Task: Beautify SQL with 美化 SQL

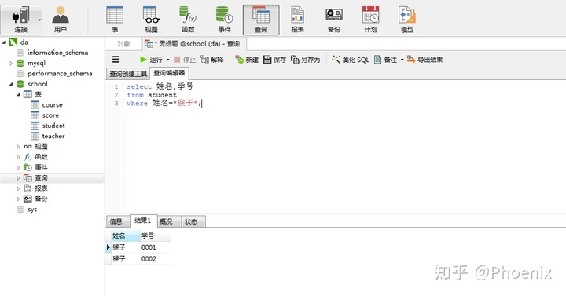Action: (351, 60)
